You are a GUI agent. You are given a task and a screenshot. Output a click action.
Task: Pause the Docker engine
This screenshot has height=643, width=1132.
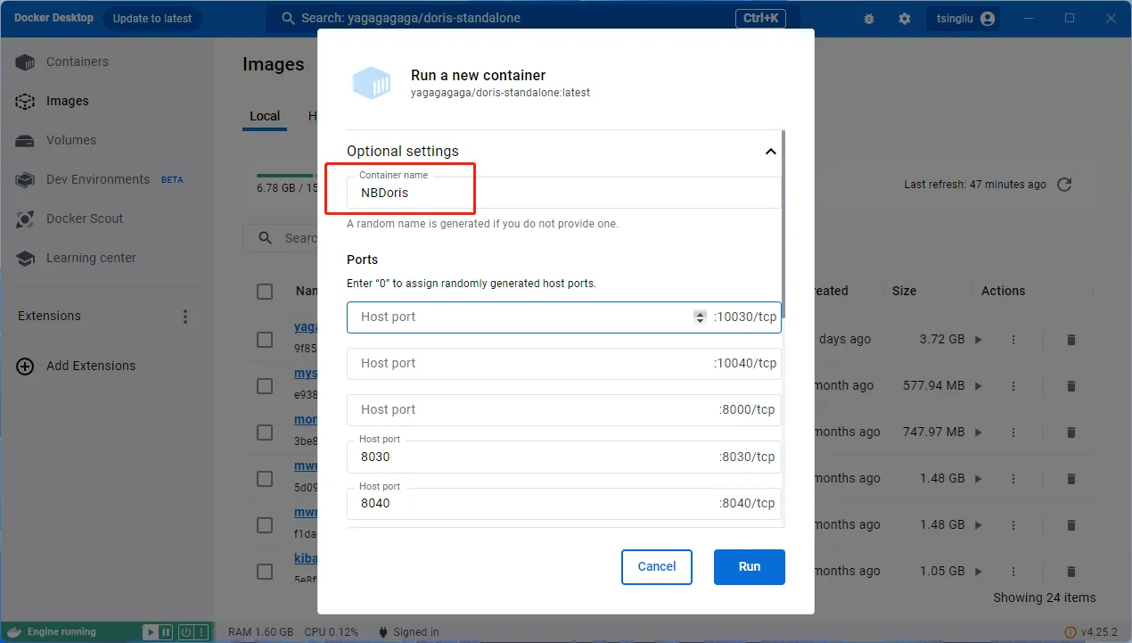tap(166, 632)
